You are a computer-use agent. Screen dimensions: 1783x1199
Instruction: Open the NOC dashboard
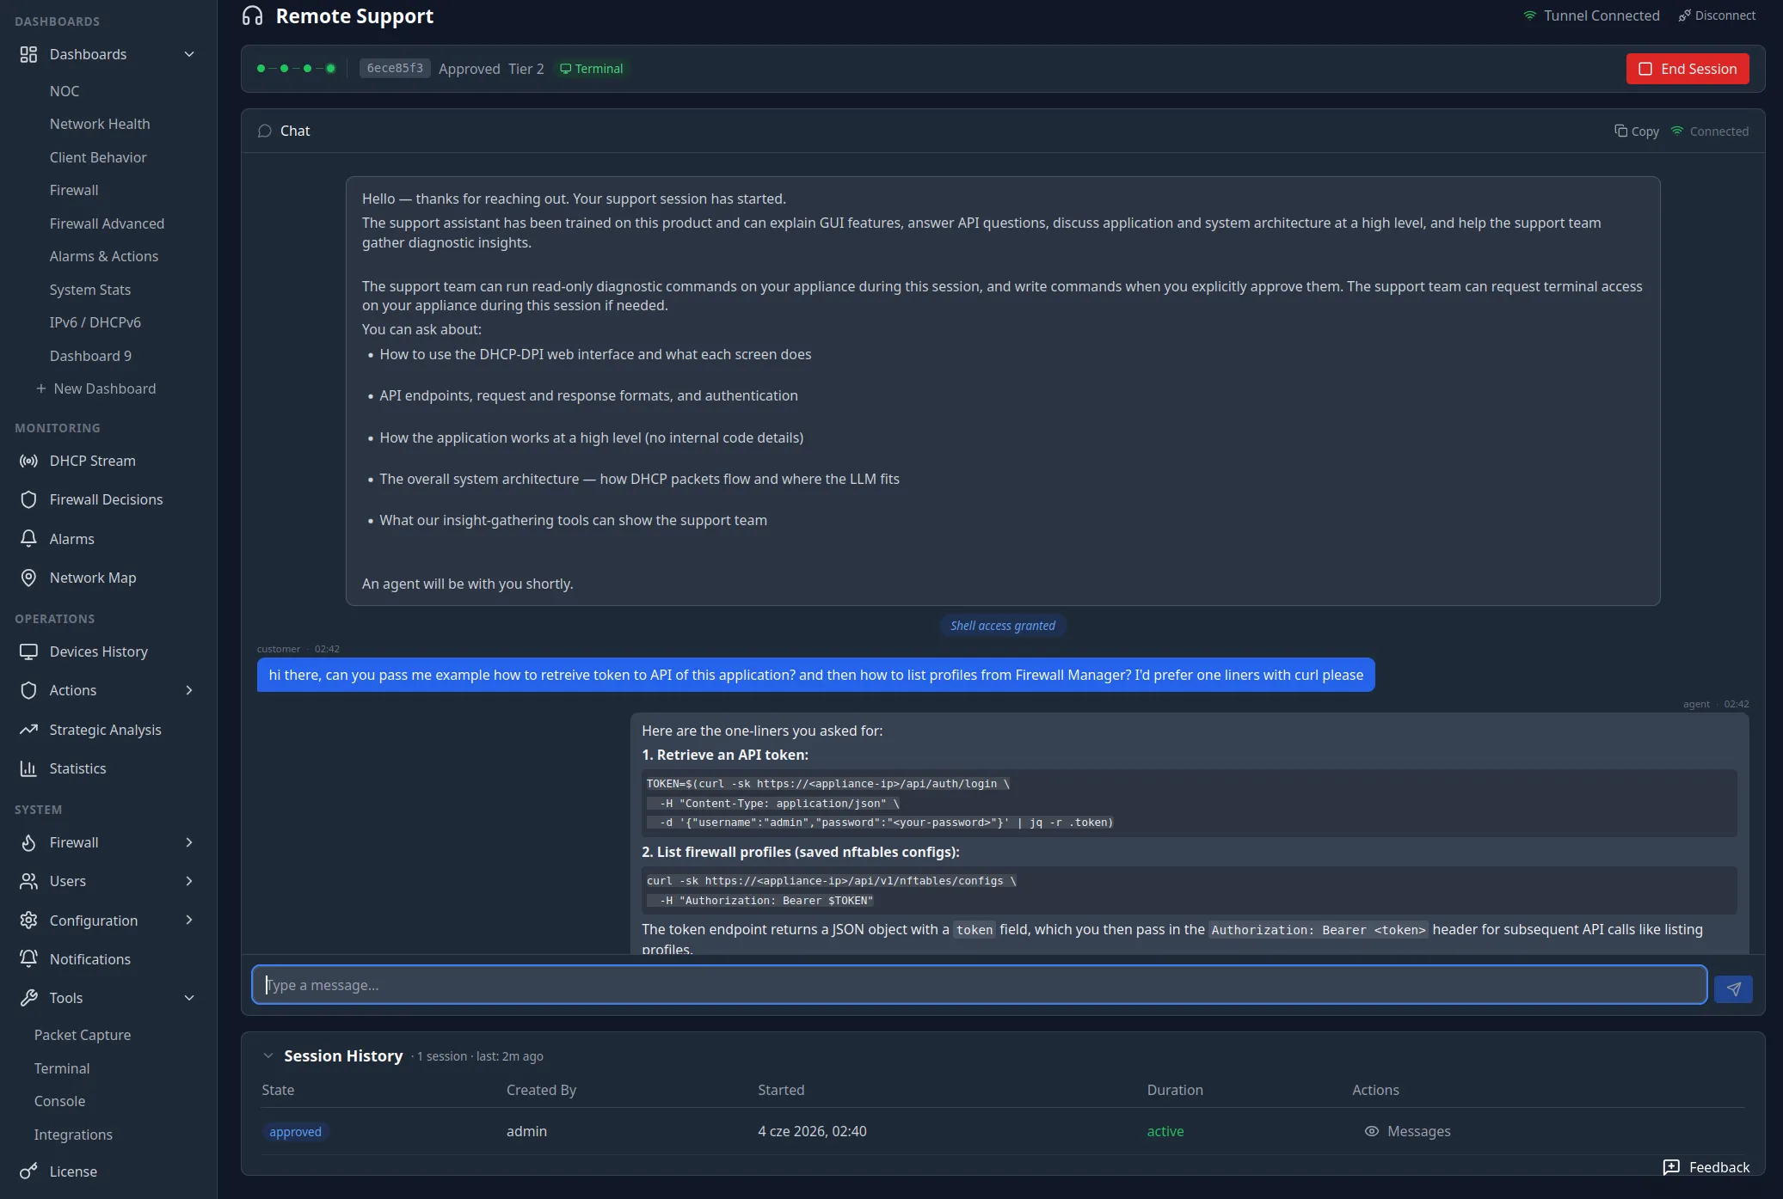pos(65,91)
